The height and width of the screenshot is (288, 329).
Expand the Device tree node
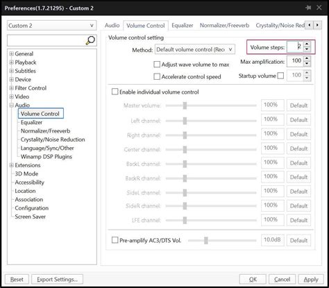11,80
